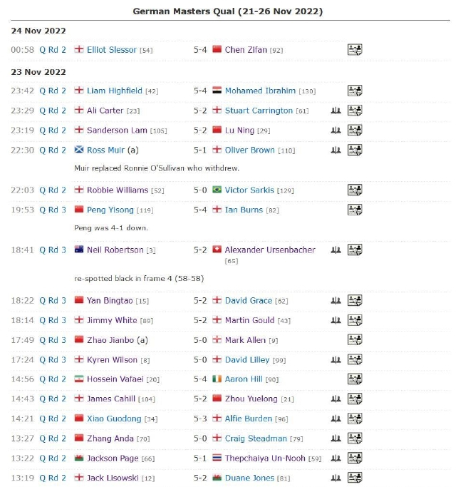Select Q Rd 3 link beside Yan Bingtao
Screen dimensions: 463x487
point(53,301)
